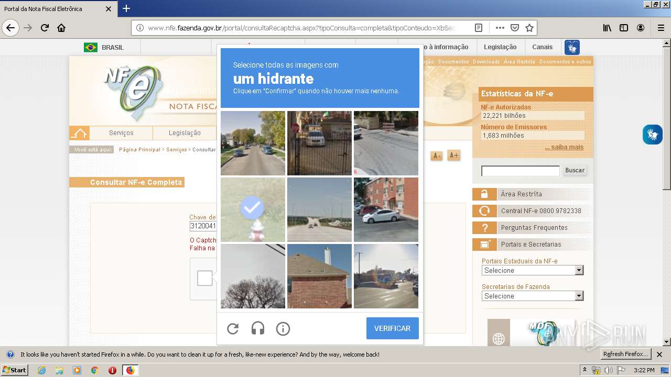Get an audio challenge via headphones icon

pos(258,329)
